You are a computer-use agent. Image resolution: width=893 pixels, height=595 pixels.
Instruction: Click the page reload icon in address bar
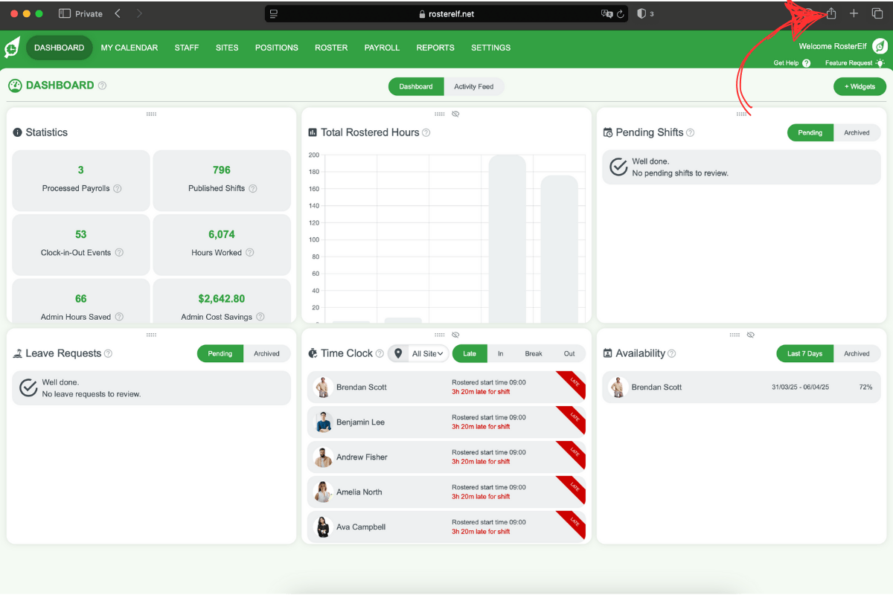[621, 13]
